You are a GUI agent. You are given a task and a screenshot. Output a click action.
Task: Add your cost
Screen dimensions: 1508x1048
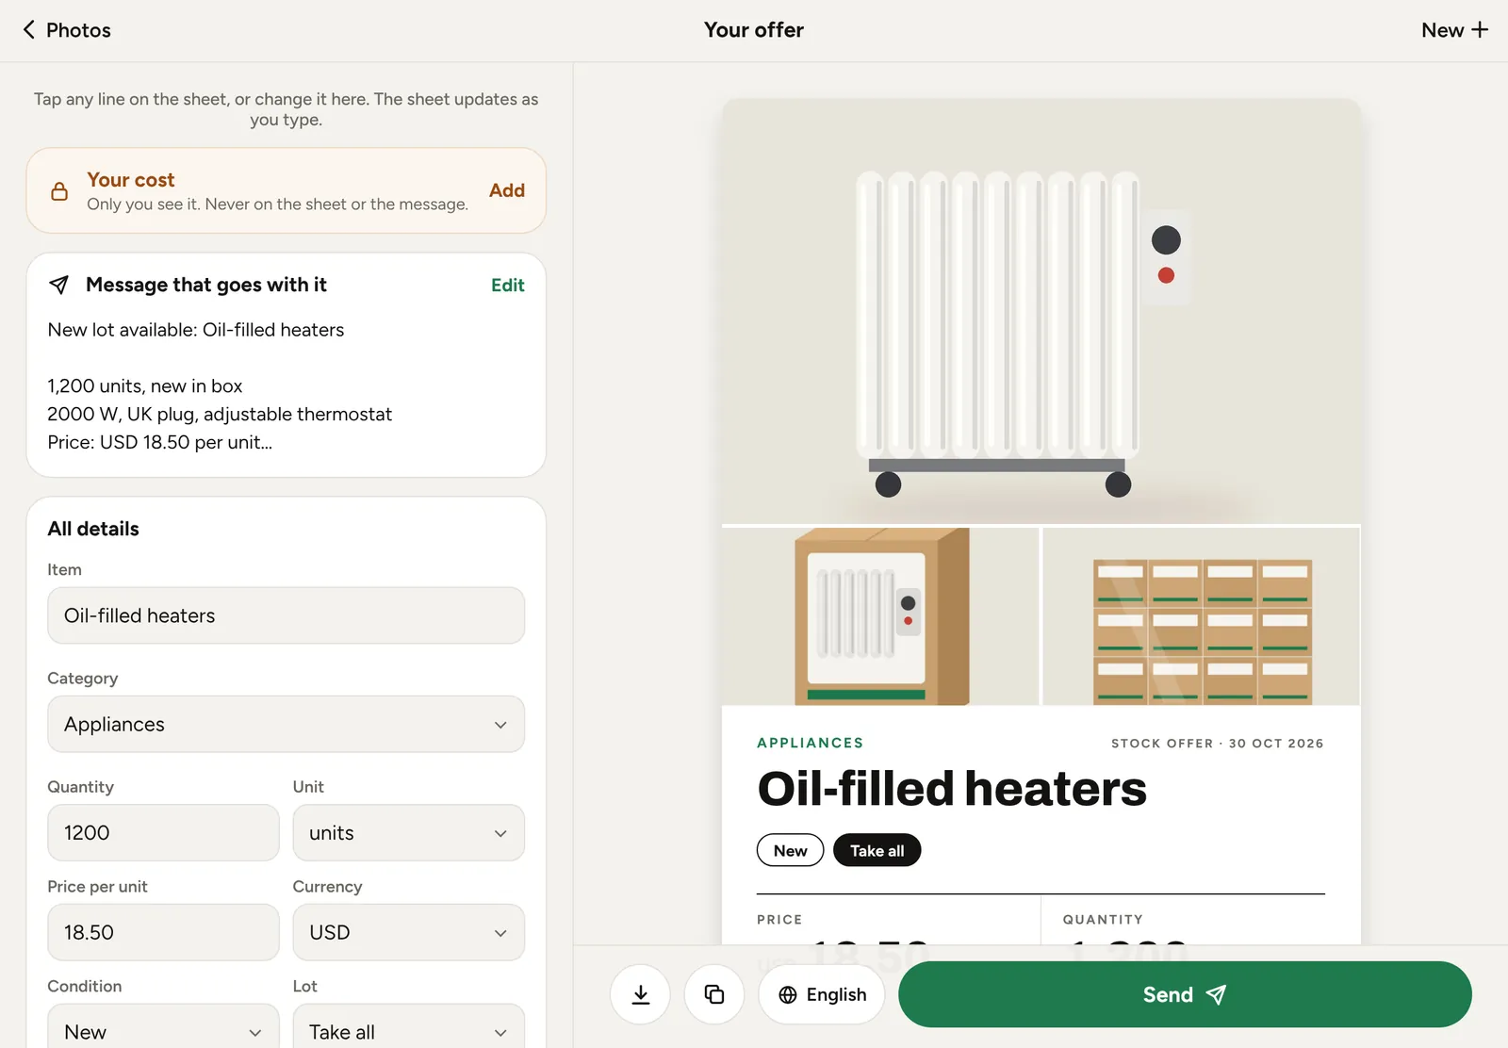point(506,190)
